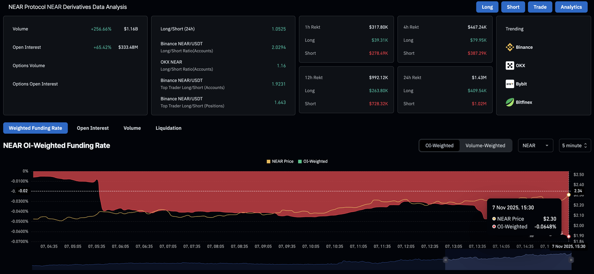
Task: Open the Trade page
Action: 540,7
